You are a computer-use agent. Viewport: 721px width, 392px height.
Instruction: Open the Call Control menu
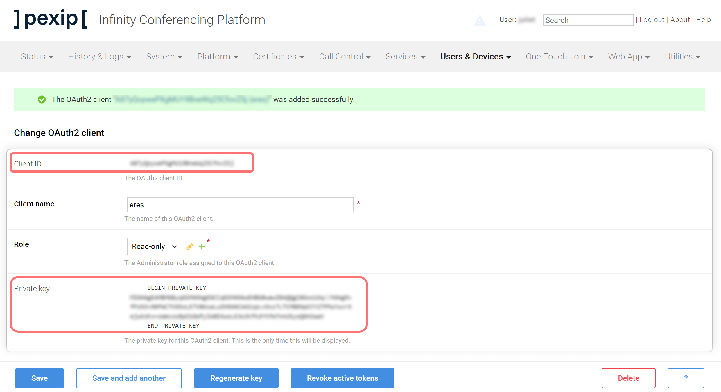345,57
